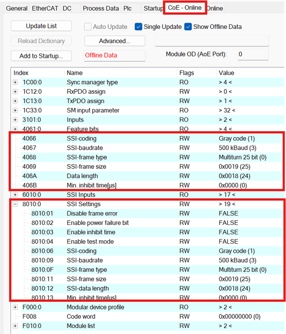Viewport: 286px width, 334px height.
Task: Select the CoE - Online tab
Action: (x=185, y=8)
